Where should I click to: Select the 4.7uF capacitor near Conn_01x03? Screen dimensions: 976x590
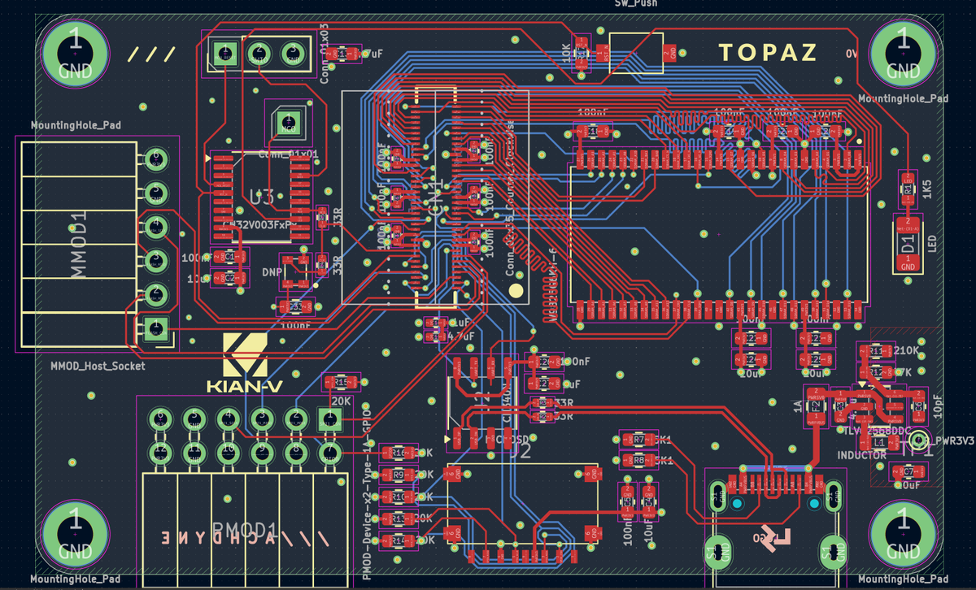(342, 53)
